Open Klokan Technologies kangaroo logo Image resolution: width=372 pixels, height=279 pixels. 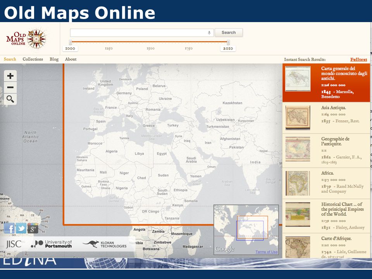tap(105, 244)
